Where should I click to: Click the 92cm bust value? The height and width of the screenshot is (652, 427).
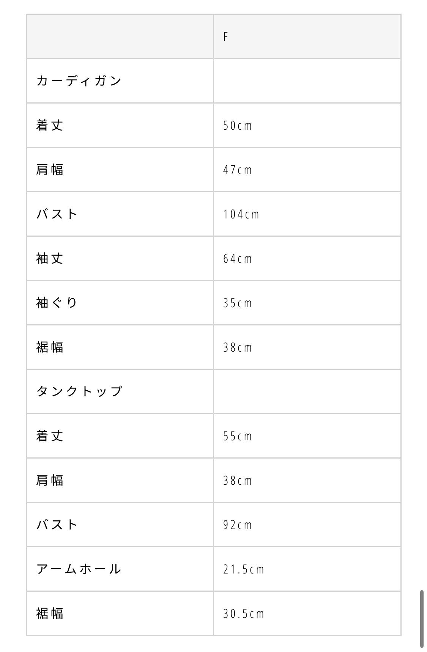coord(238,525)
